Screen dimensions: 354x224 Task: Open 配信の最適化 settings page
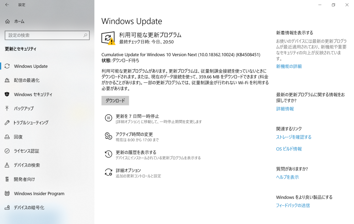click(27, 80)
